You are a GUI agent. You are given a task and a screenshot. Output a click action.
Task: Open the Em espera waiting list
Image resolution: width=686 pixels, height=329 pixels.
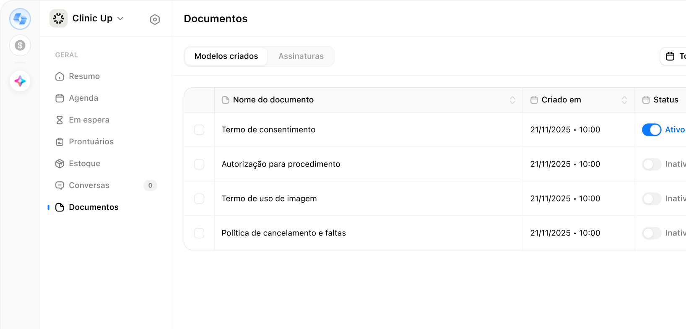(x=89, y=120)
